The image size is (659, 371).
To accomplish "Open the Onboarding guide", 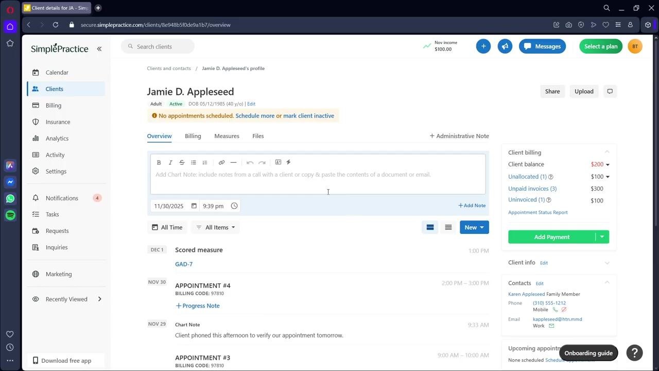I will tap(588, 353).
